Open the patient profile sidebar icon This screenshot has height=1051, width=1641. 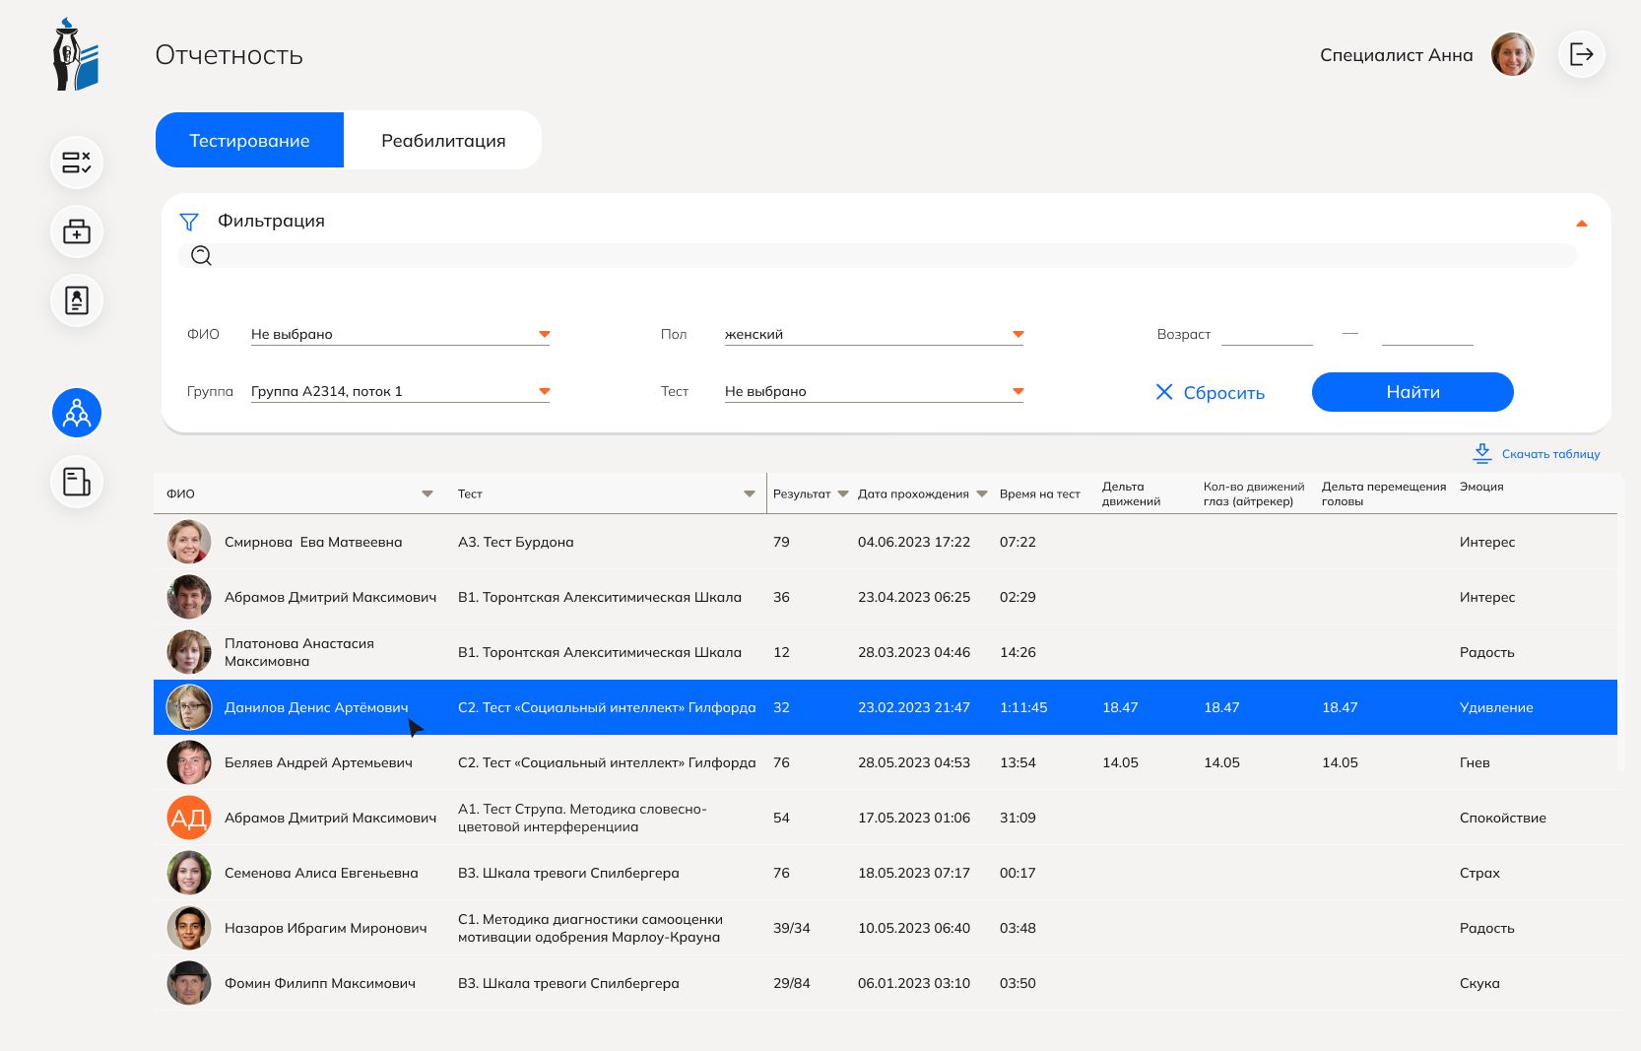coord(77,300)
